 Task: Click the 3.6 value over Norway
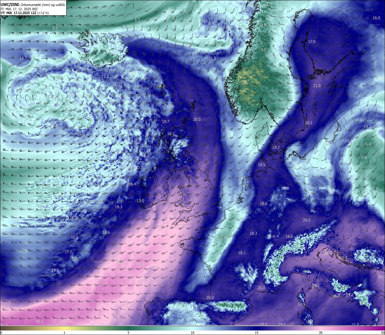pos(263,50)
